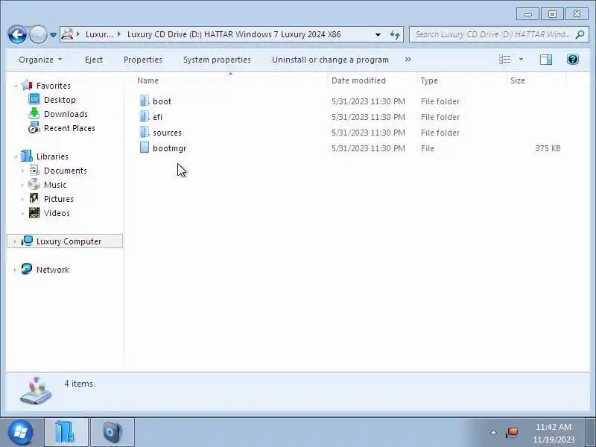Expand the Videos library arrow
The height and width of the screenshot is (447, 596).
pyautogui.click(x=22, y=213)
